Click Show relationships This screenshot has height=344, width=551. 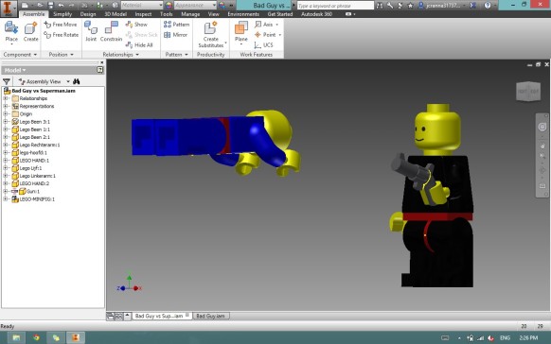[x=136, y=25]
